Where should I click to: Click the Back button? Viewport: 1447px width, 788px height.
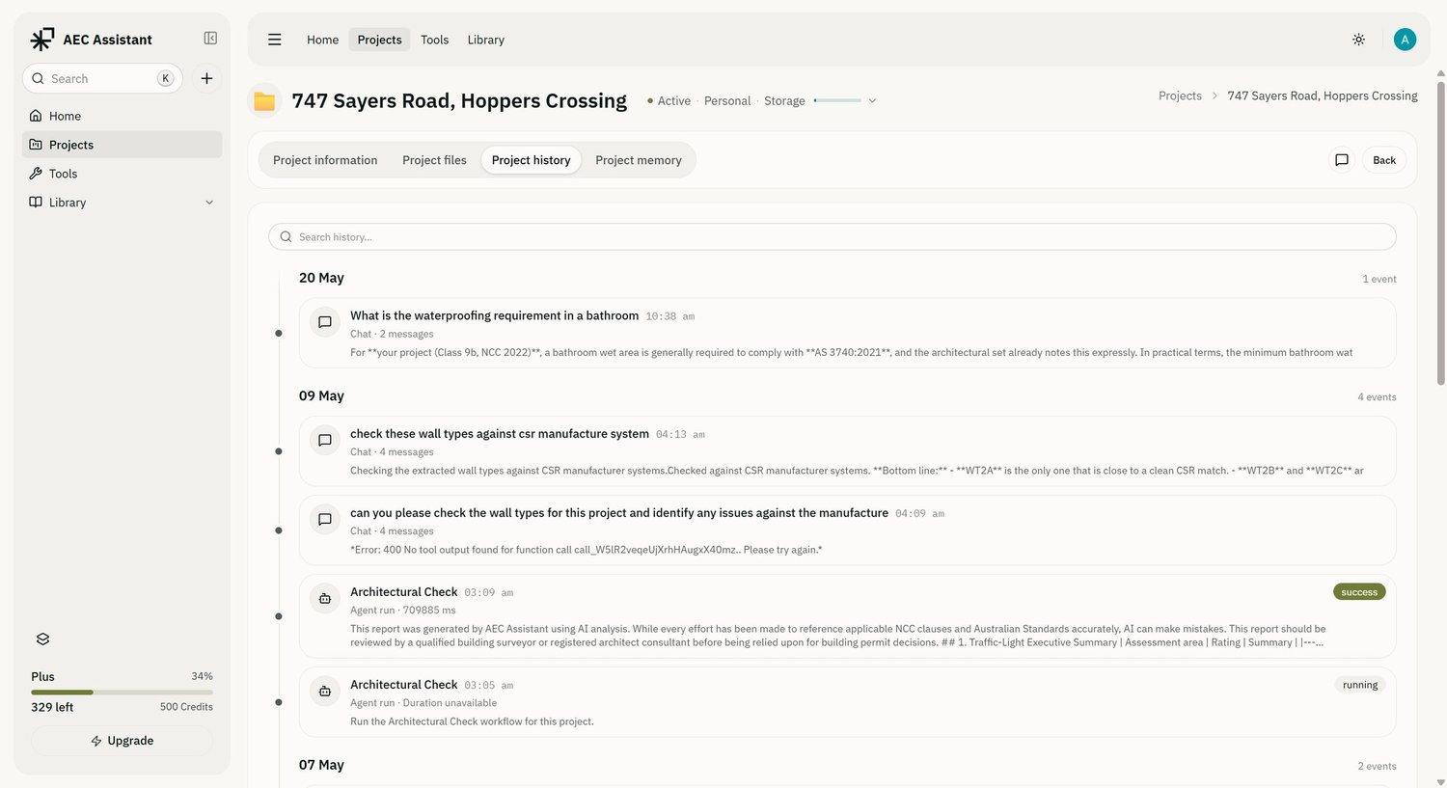[x=1384, y=160]
